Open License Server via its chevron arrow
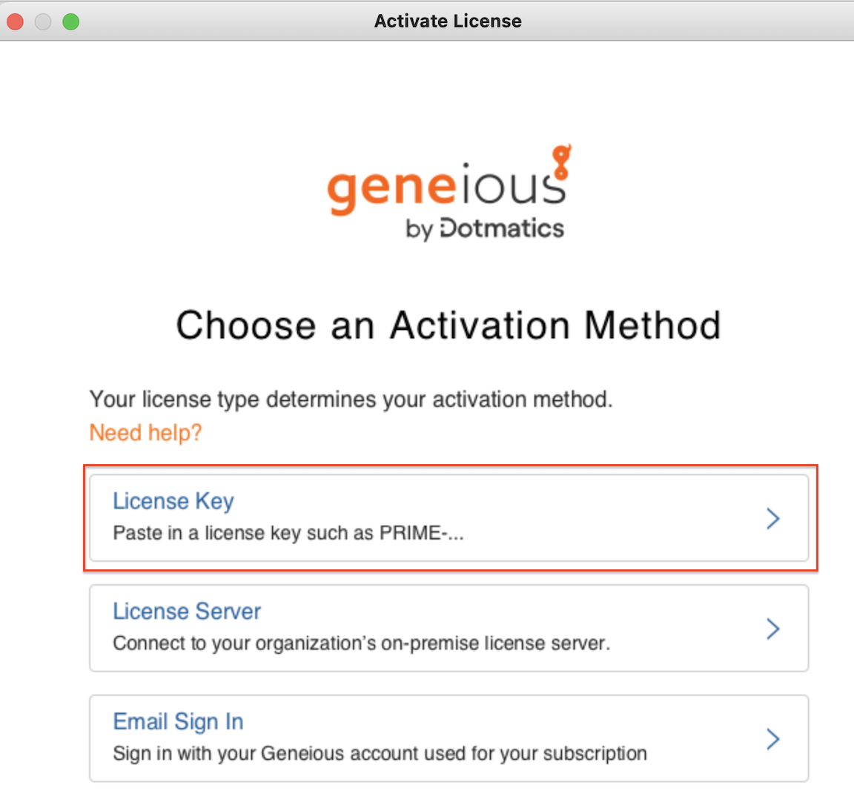The width and height of the screenshot is (854, 808). pos(773,629)
